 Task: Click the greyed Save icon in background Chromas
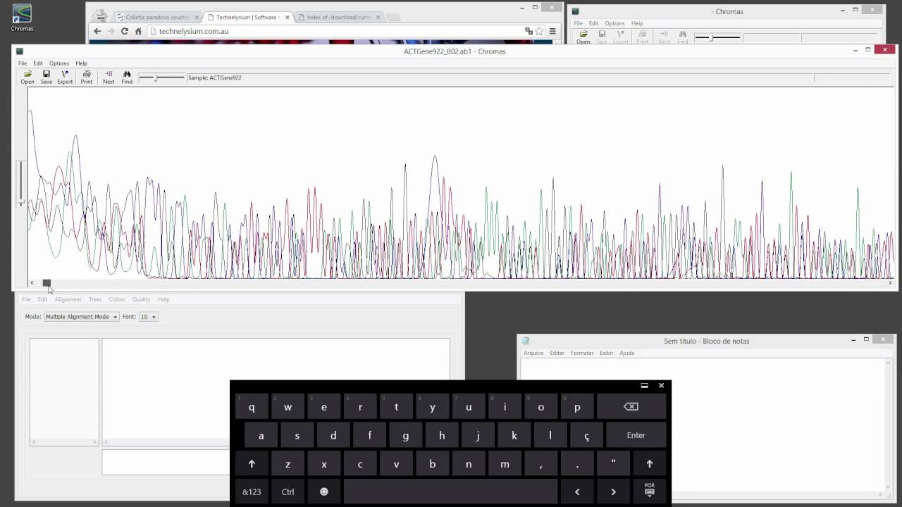tap(602, 37)
